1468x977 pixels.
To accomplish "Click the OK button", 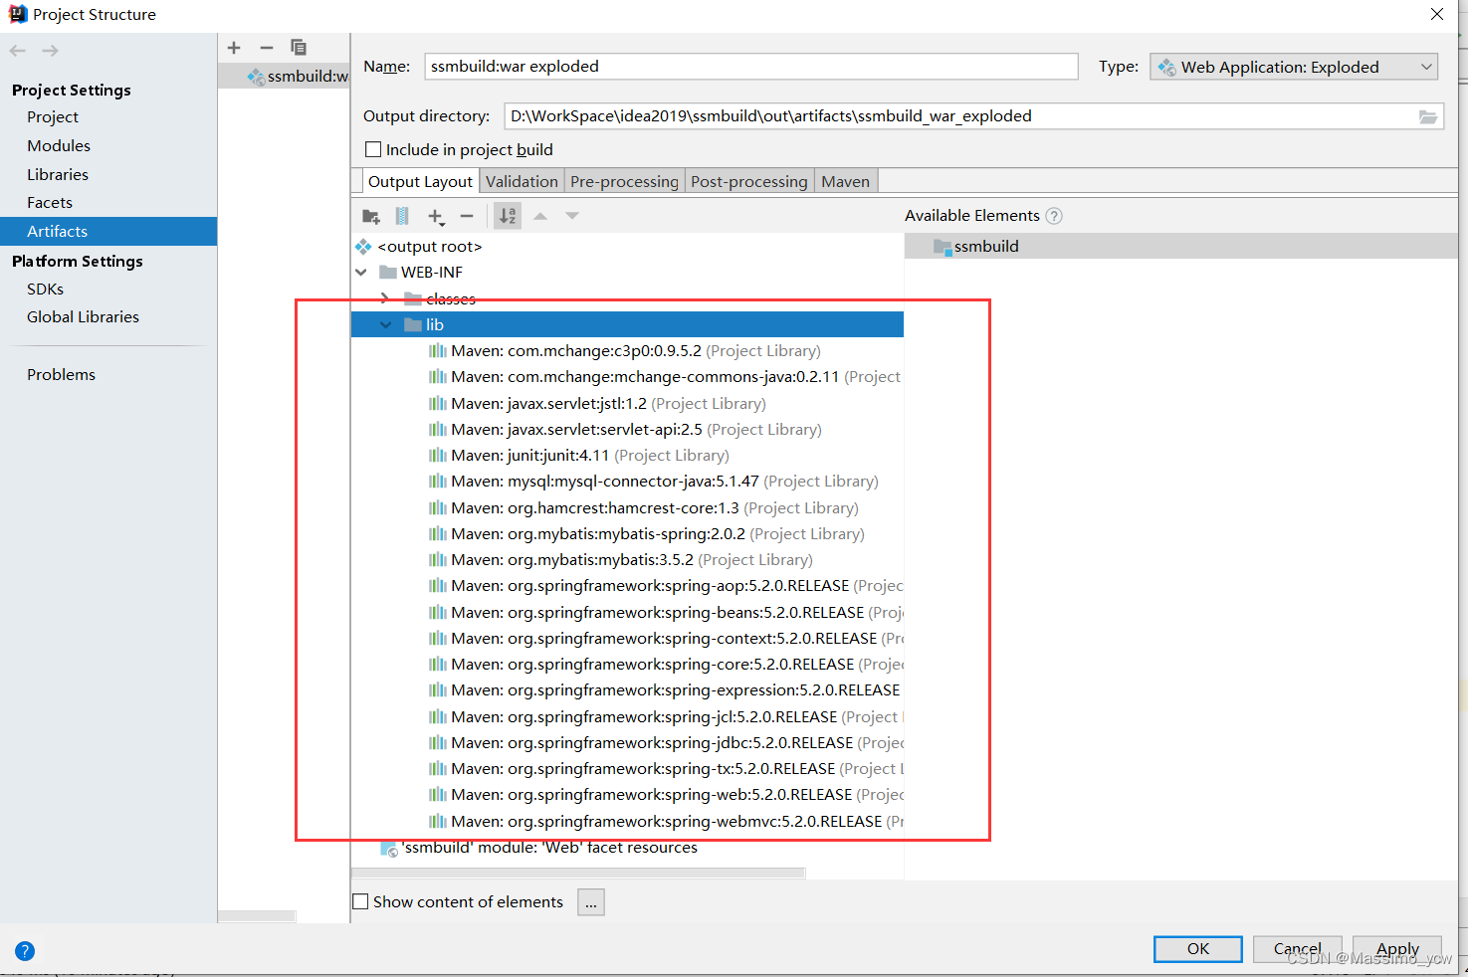I will pyautogui.click(x=1198, y=949).
